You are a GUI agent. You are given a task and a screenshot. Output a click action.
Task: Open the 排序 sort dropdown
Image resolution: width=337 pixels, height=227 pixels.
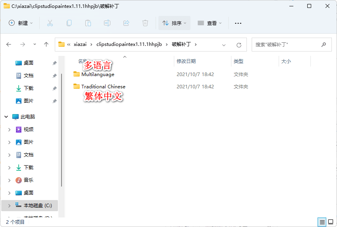pos(174,23)
